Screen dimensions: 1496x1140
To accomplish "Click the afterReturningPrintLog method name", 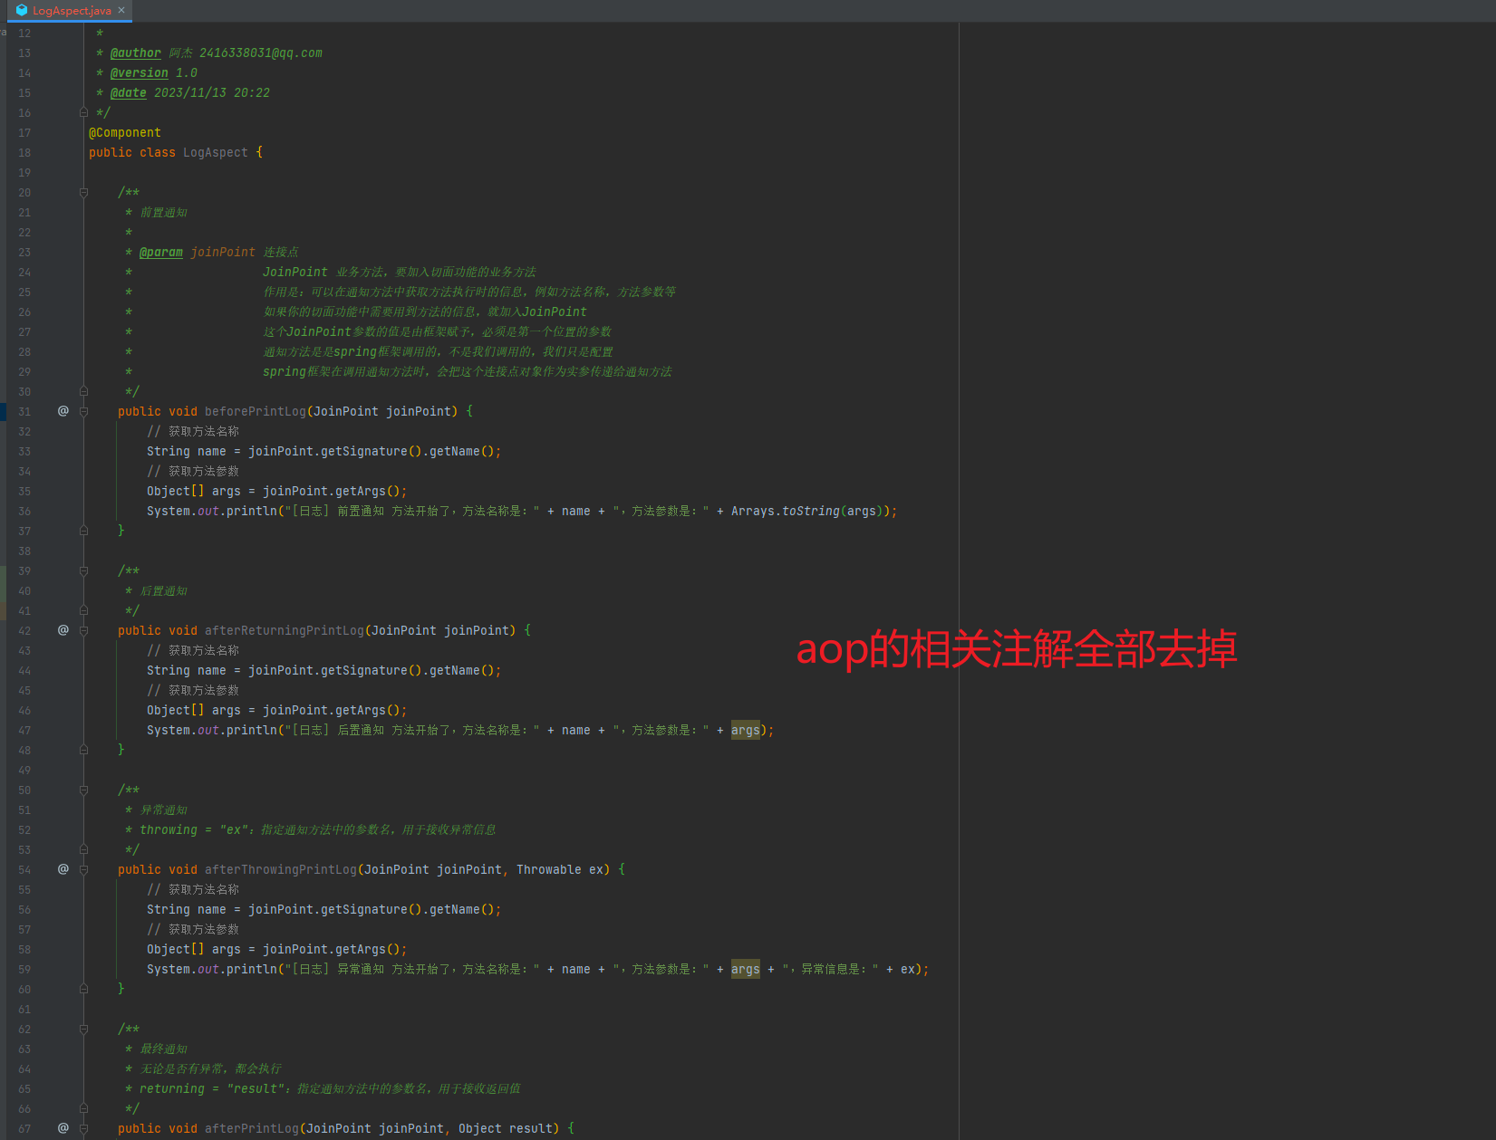I will click(x=285, y=631).
